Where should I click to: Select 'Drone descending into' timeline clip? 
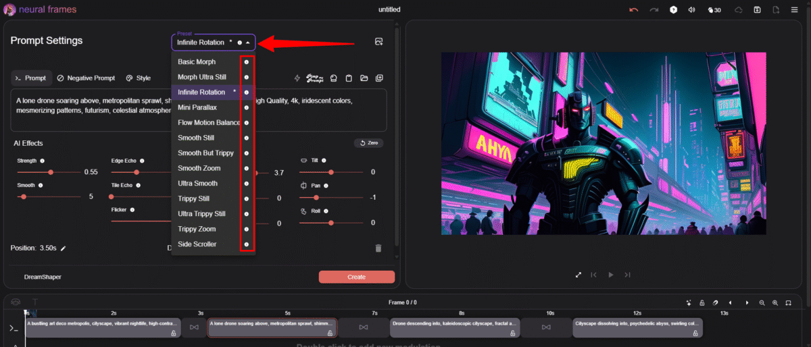[455, 328]
